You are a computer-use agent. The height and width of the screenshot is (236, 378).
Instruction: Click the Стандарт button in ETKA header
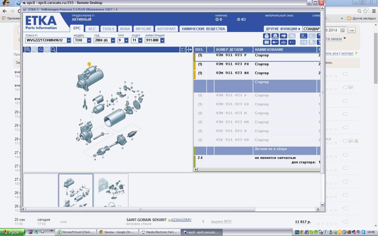[x=311, y=29]
